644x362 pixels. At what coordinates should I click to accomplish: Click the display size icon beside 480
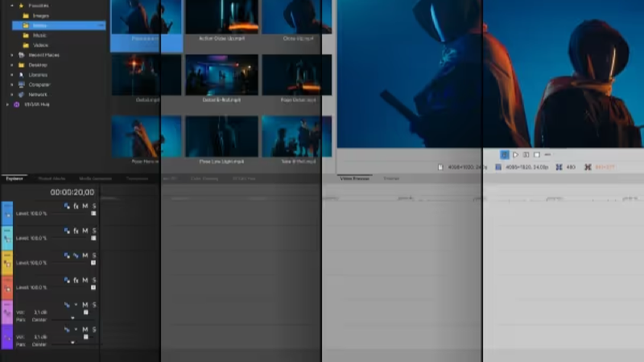559,167
